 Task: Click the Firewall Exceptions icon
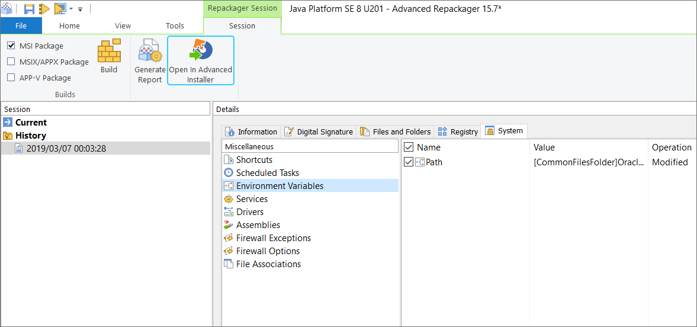point(229,238)
